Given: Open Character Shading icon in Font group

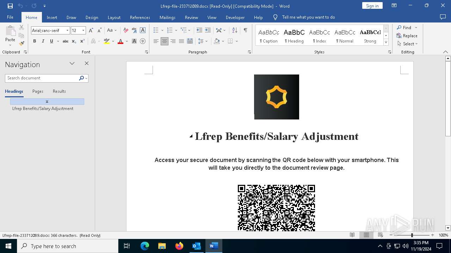Looking at the screenshot, I should point(134,41).
